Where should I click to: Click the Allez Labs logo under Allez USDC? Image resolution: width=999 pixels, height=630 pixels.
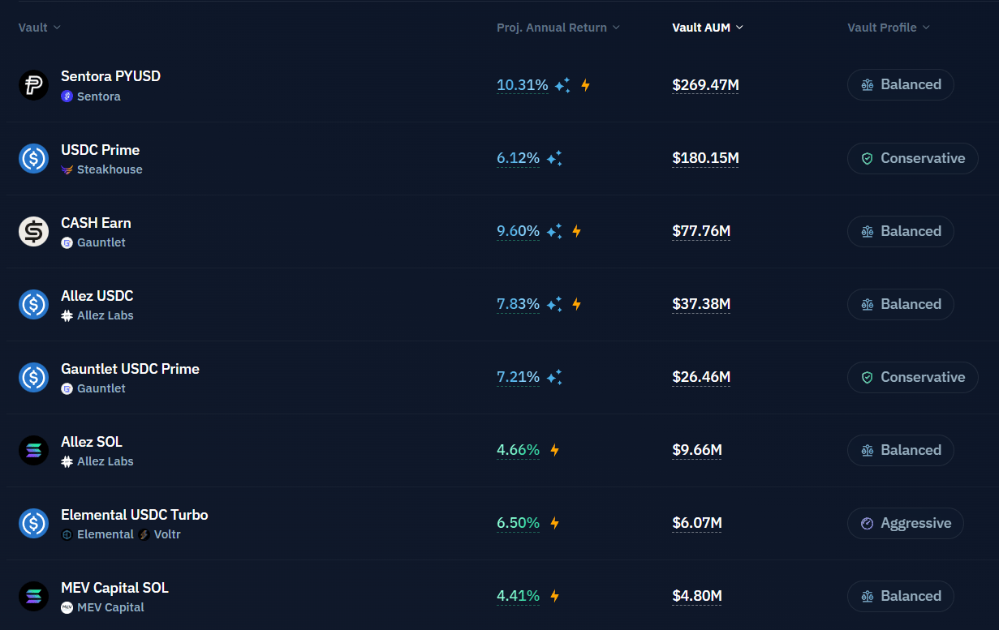click(x=67, y=315)
